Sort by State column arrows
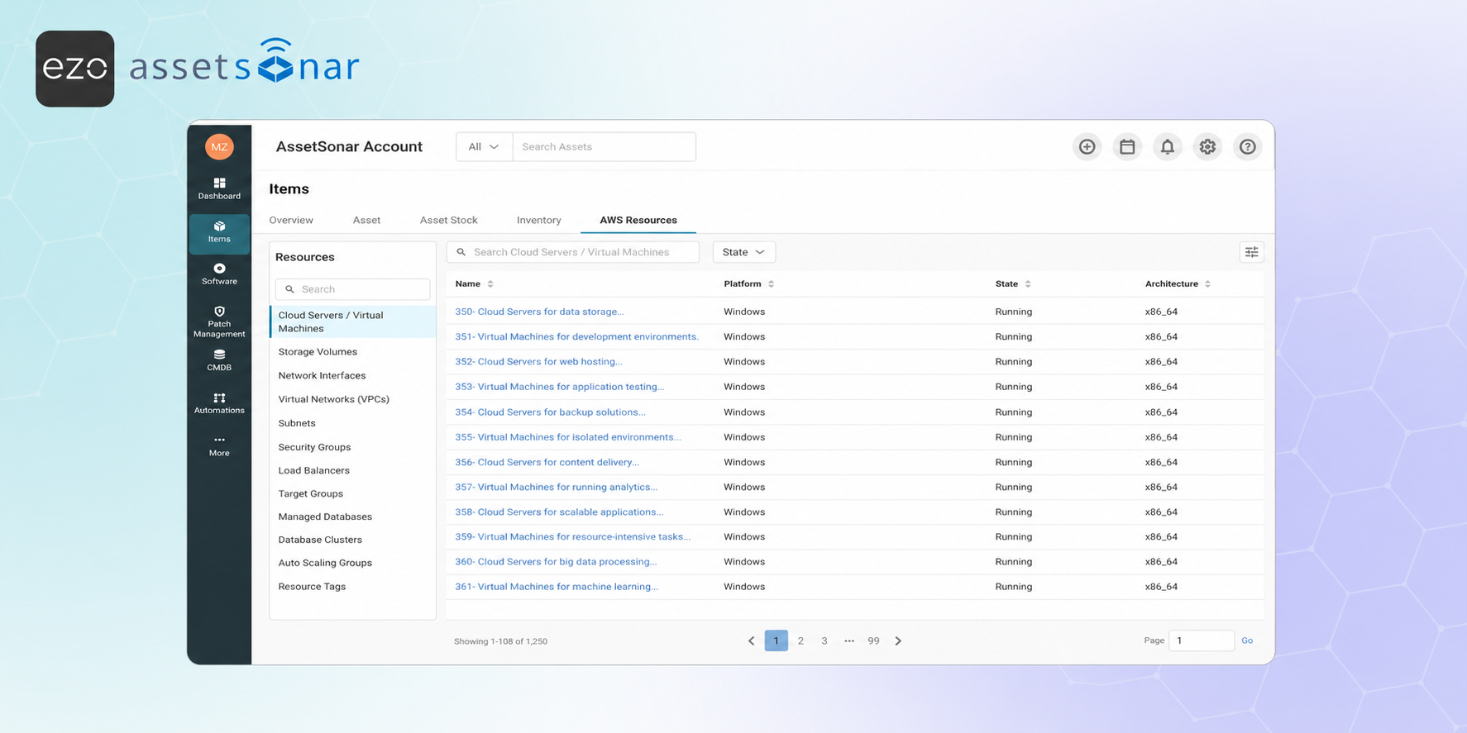Image resolution: width=1467 pixels, height=733 pixels. coord(1028,283)
